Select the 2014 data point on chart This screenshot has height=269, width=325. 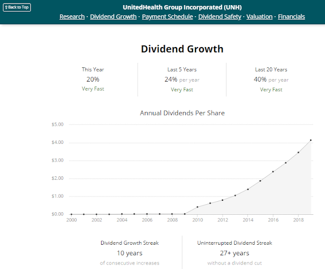pos(248,189)
